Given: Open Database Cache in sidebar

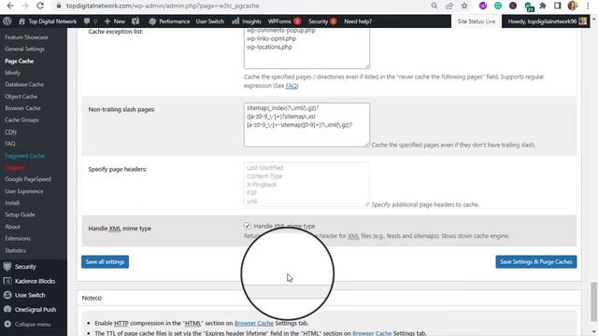Looking at the screenshot, I should (24, 85).
